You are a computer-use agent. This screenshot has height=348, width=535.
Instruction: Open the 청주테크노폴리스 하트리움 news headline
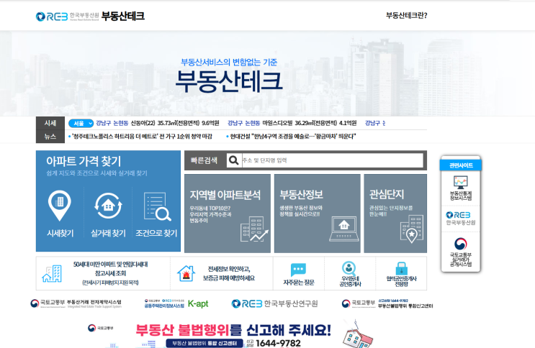coord(140,137)
